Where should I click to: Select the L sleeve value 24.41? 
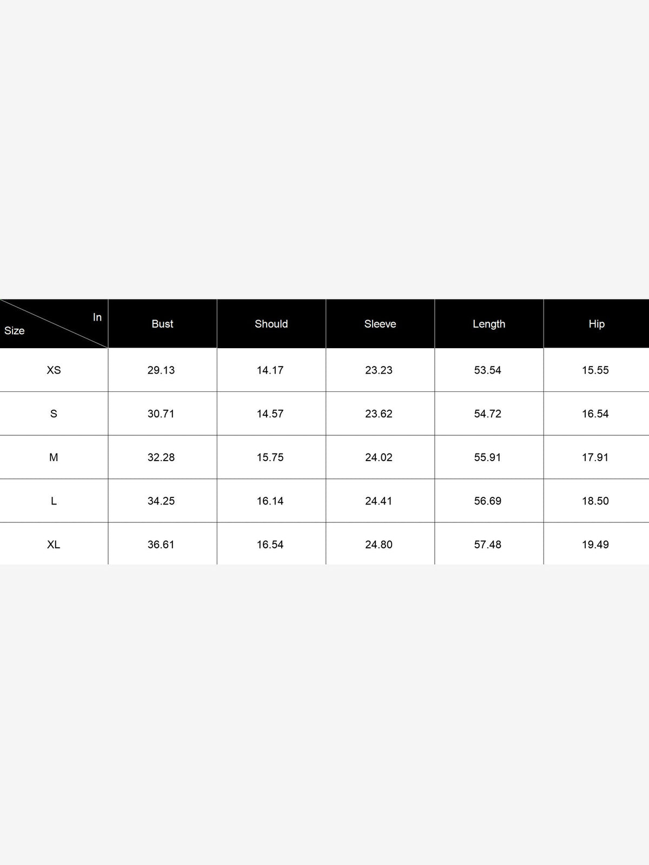tap(379, 501)
